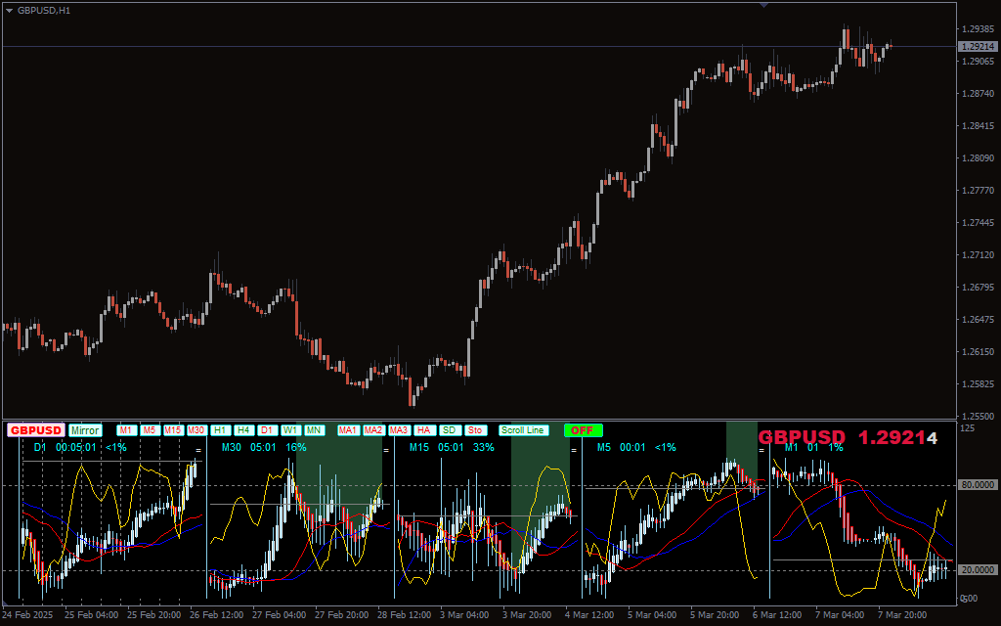This screenshot has height=626, width=1001.
Task: Click the Scroll Line button
Action: click(x=523, y=430)
